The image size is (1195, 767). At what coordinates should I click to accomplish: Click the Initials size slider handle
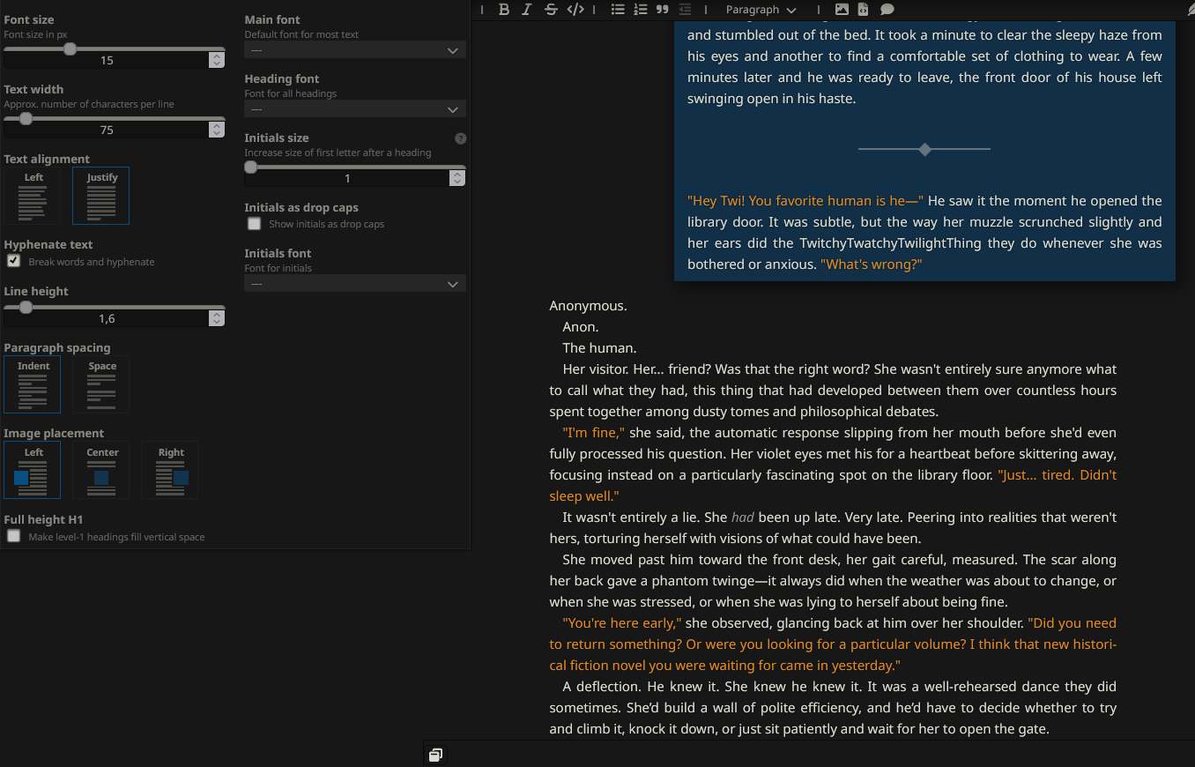pos(251,167)
